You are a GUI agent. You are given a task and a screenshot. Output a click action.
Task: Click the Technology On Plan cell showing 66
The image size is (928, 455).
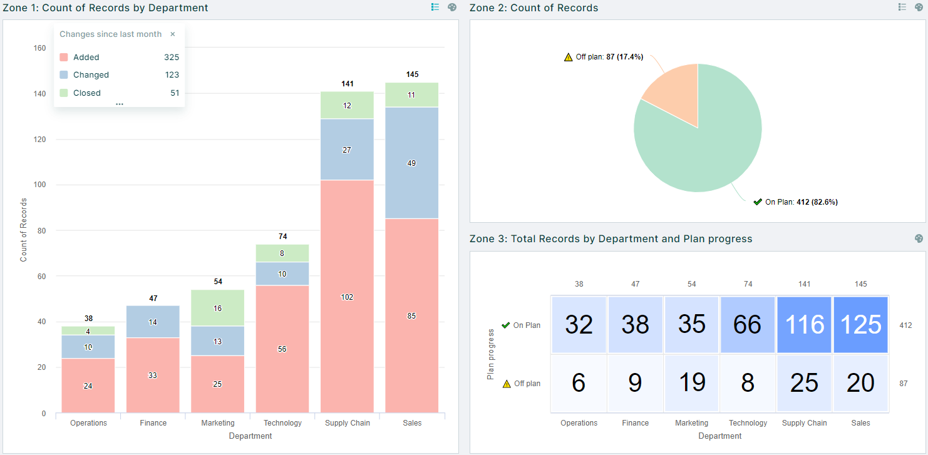pyautogui.click(x=748, y=324)
